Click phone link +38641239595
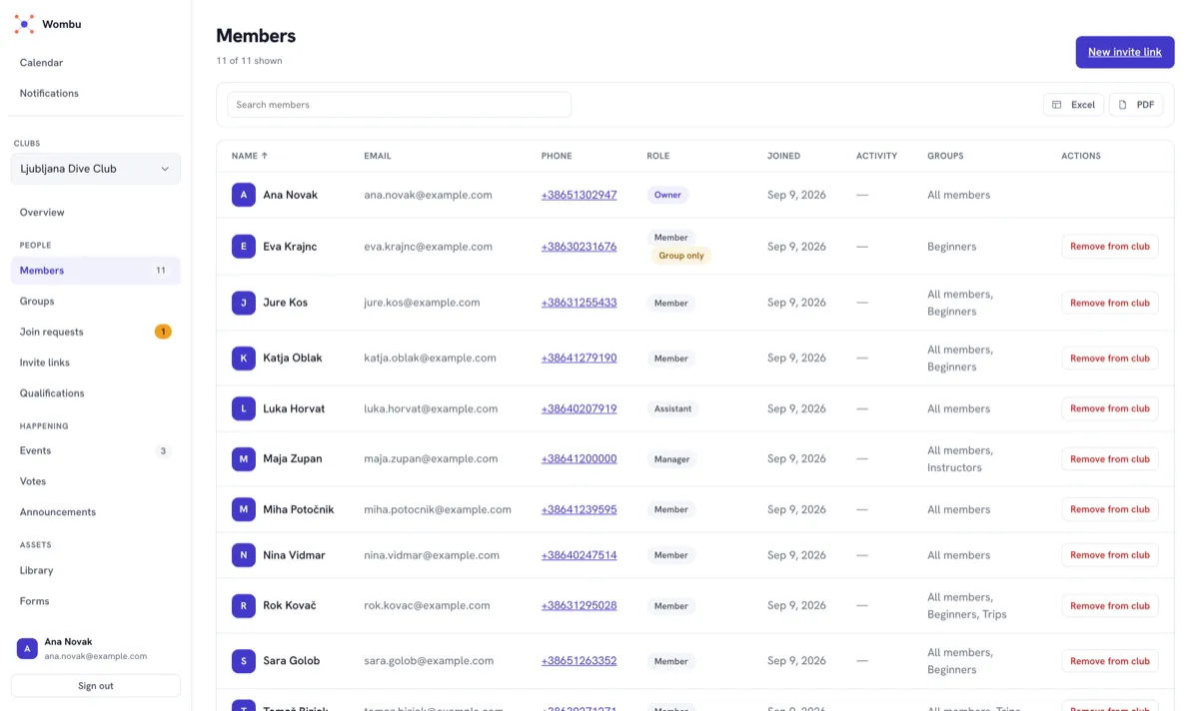The image size is (1199, 711). point(579,509)
